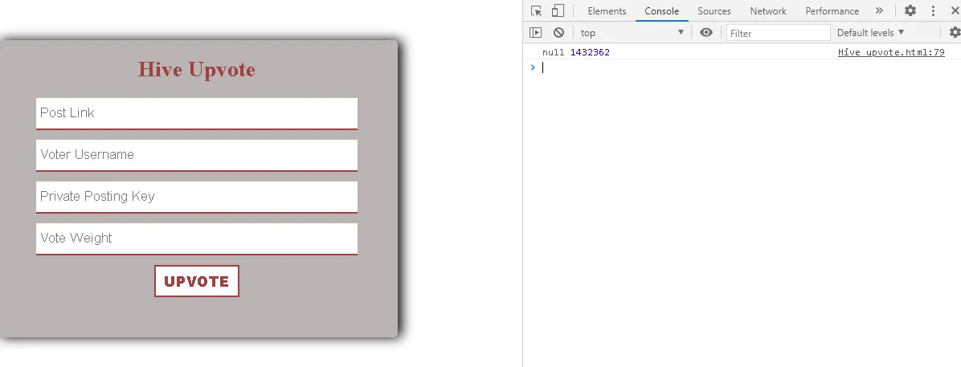
Task: Show the console sidebar
Action: click(x=536, y=33)
